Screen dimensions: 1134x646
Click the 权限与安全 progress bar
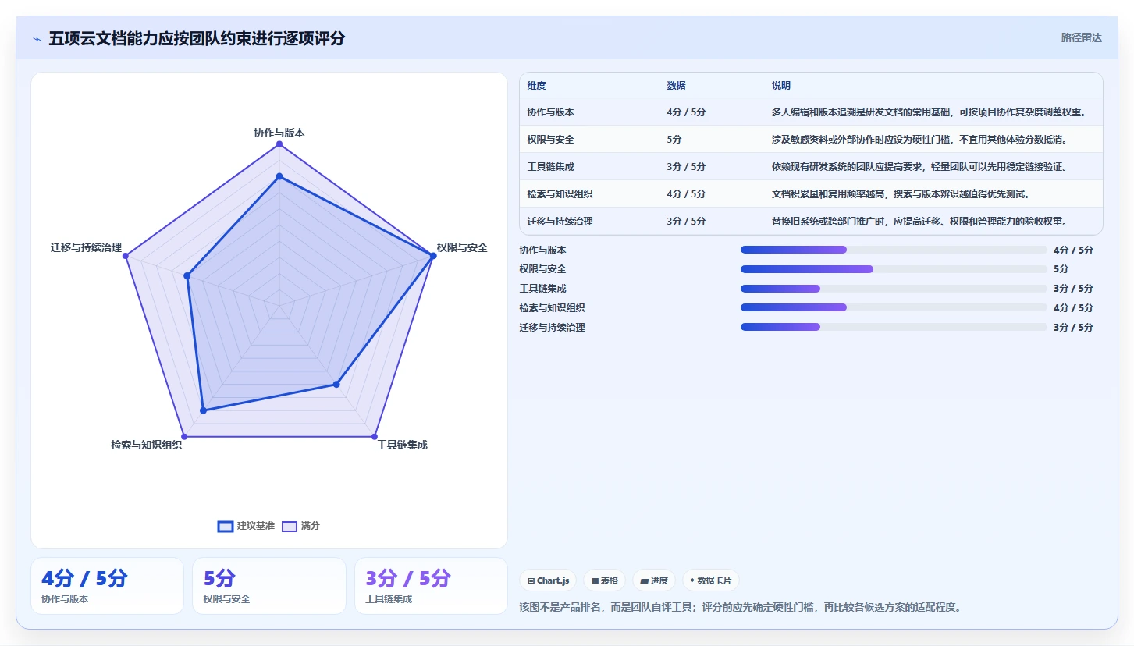(894, 269)
